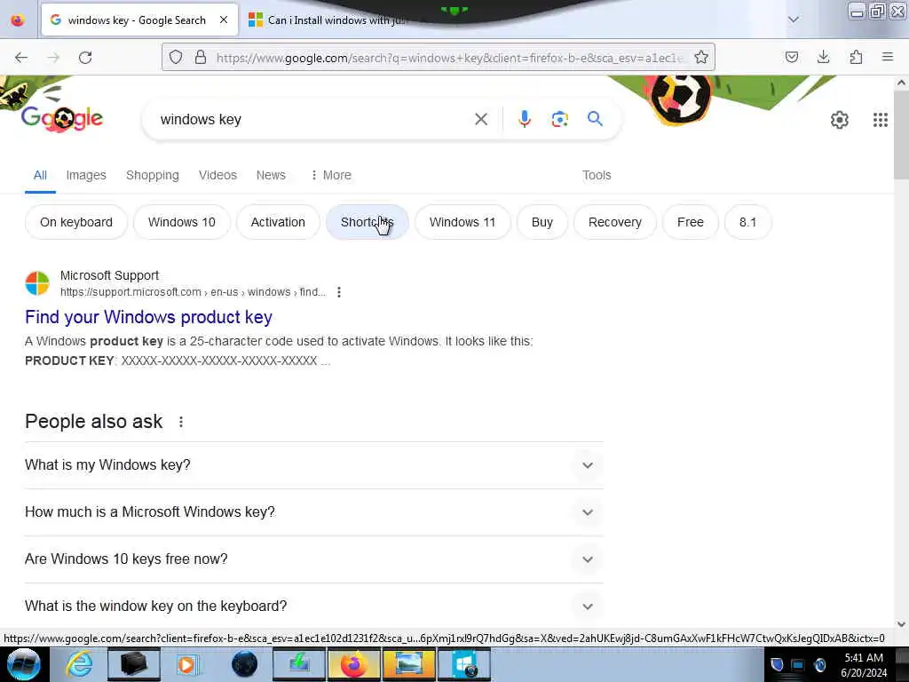Click the tracking protection shield icon
909x682 pixels.
click(x=176, y=58)
